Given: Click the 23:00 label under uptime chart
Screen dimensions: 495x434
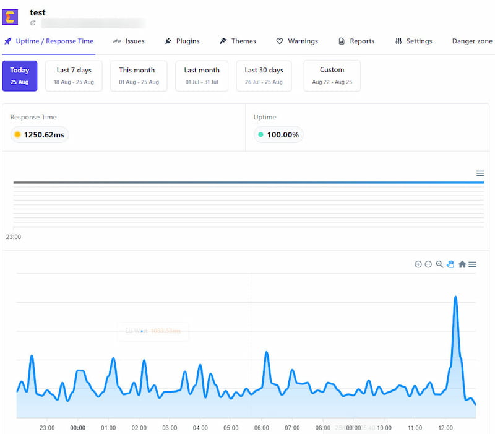Looking at the screenshot, I should [x=13, y=237].
